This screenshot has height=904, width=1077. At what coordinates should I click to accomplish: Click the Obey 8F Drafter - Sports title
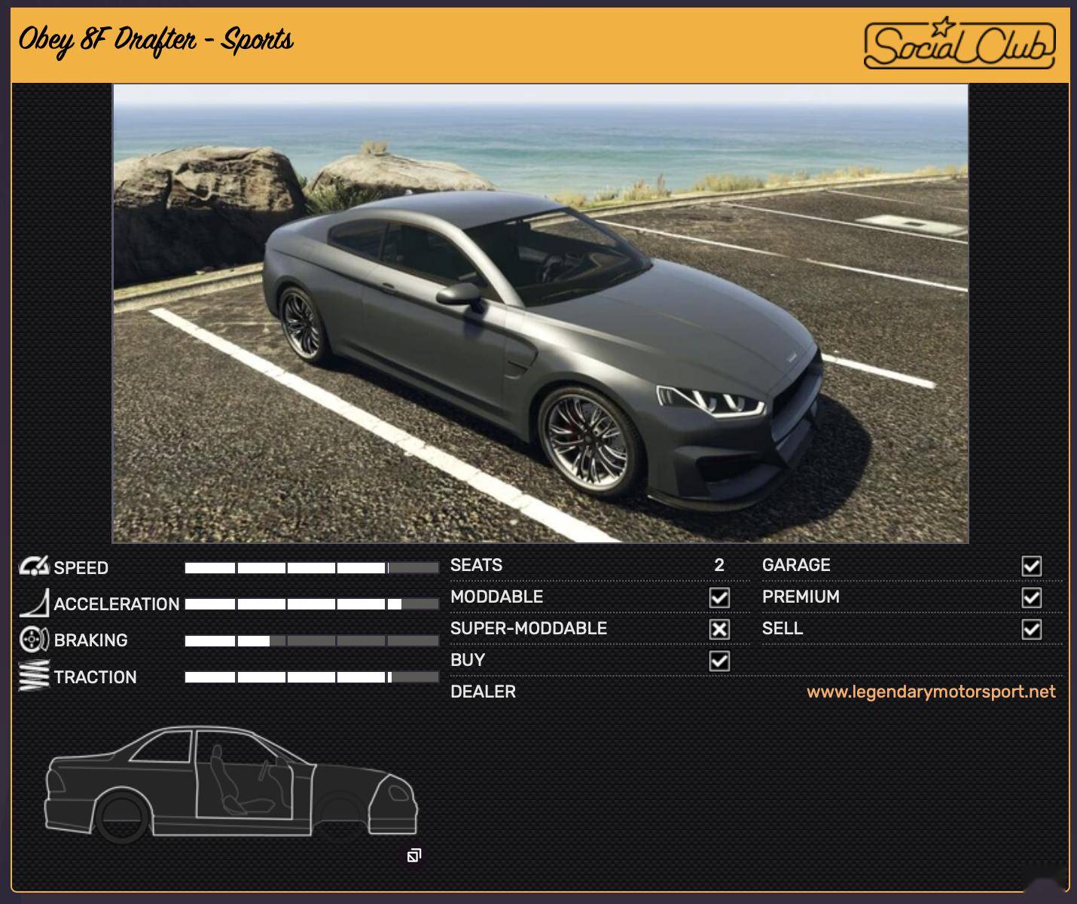pyautogui.click(x=156, y=41)
